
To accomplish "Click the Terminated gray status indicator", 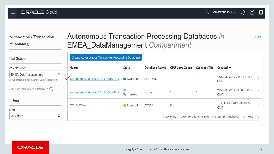I will 124,90.
